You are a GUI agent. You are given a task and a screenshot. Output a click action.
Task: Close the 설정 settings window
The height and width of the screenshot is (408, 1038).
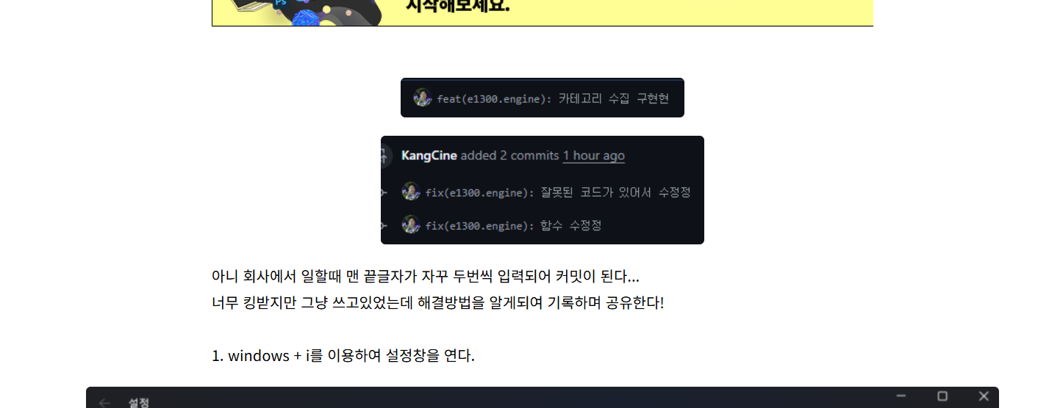[x=984, y=396]
